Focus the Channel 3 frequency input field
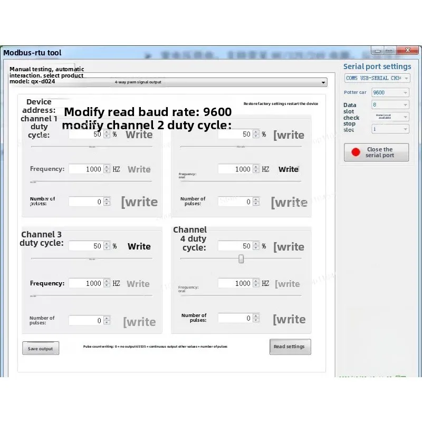The width and height of the screenshot is (422, 422). click(87, 283)
